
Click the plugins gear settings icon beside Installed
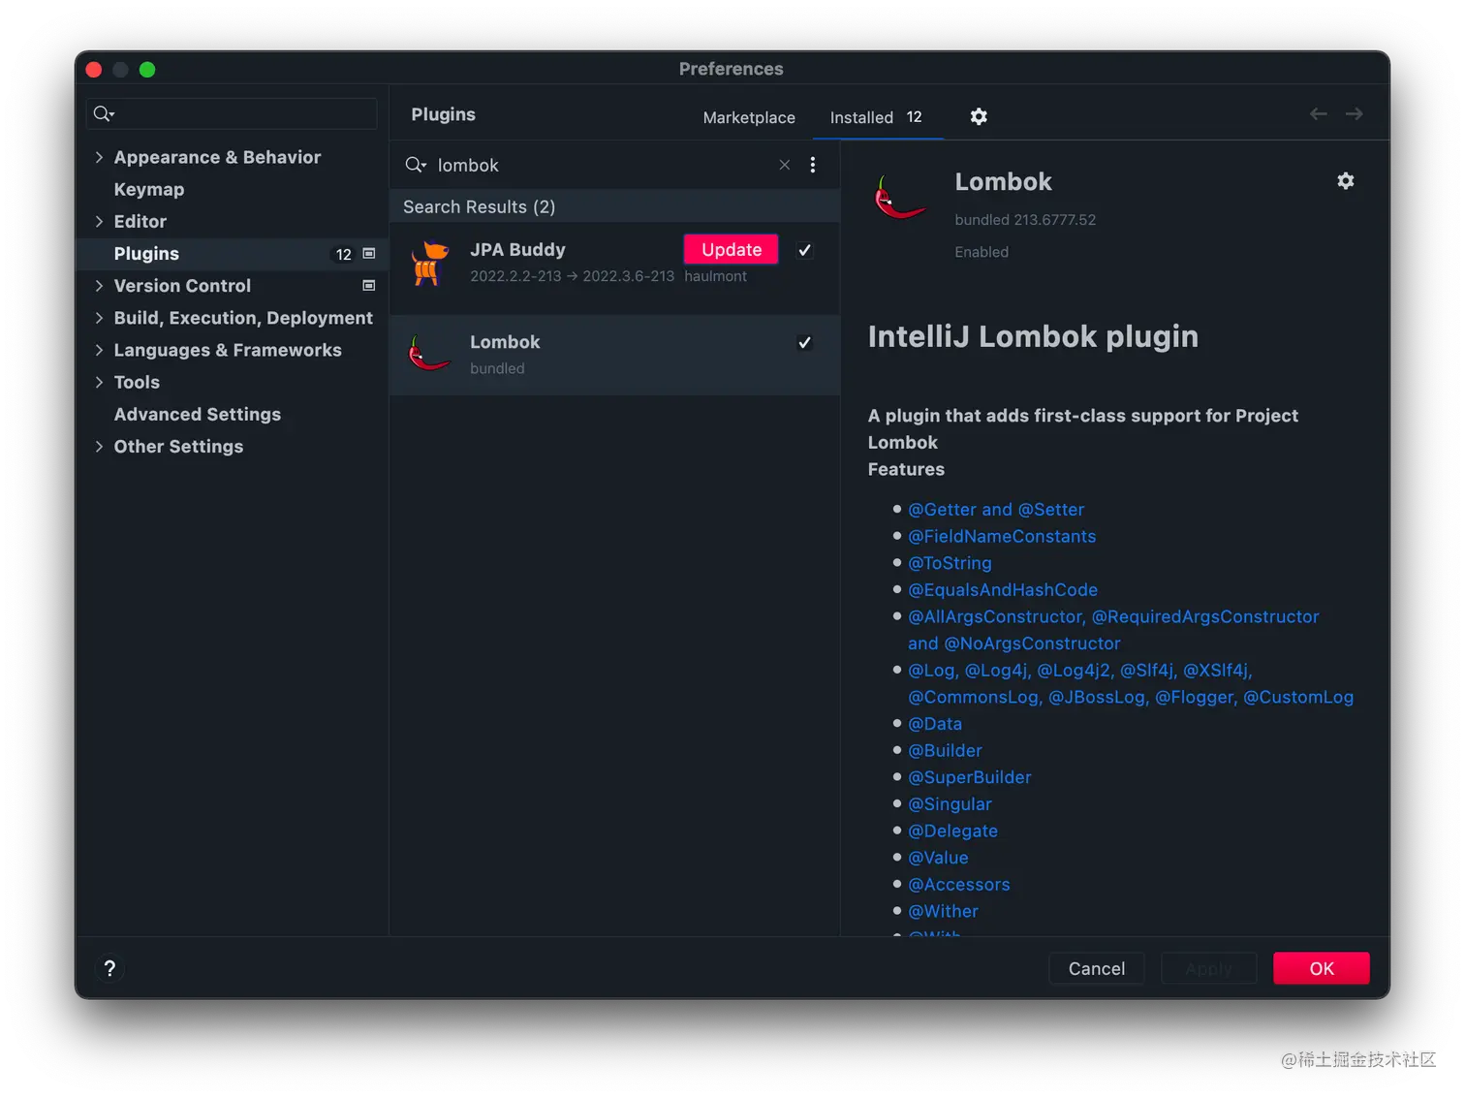979,116
